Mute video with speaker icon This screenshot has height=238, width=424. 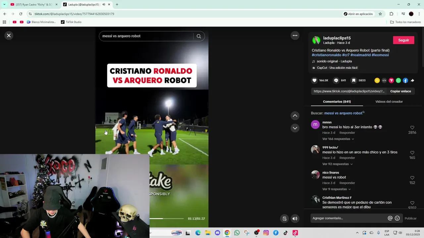[x=295, y=218]
